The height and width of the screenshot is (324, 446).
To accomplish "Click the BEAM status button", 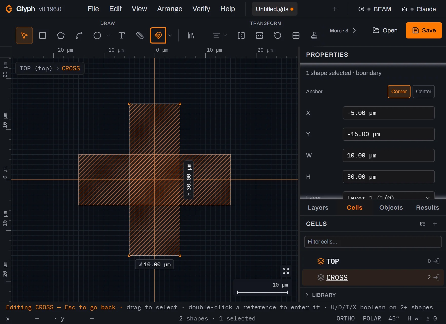I will [x=375, y=9].
